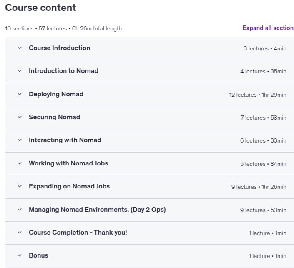Expand the Course Completion section chevron
The height and width of the screenshot is (268, 294).
pos(20,233)
